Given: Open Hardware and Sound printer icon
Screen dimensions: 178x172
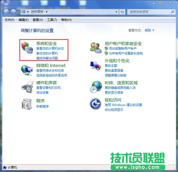Looking at the screenshot, I should (27, 87).
